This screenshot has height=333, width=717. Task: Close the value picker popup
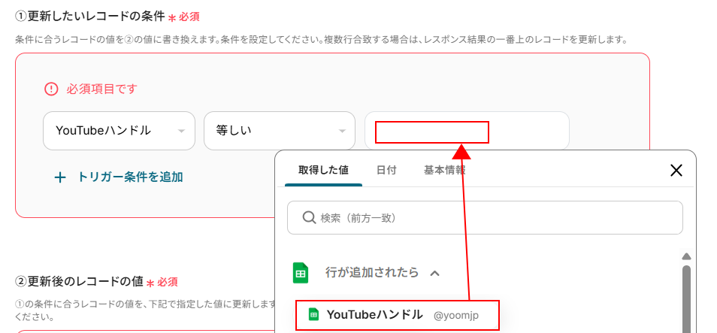(x=676, y=171)
